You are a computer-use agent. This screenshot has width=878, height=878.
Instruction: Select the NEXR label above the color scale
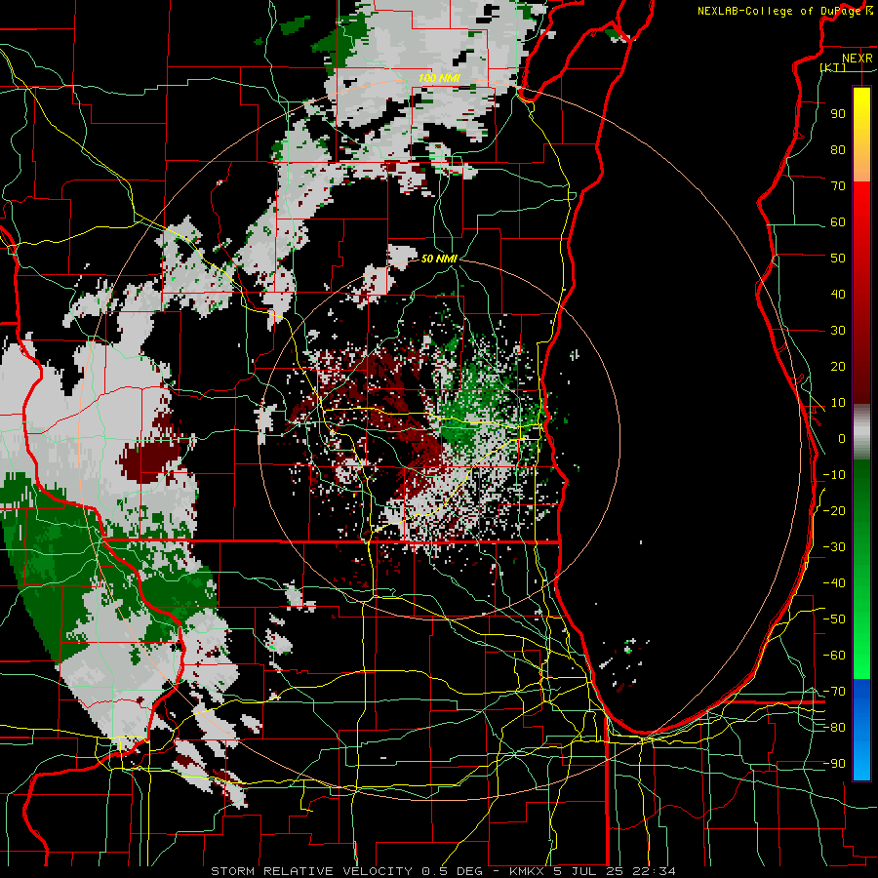click(x=858, y=59)
